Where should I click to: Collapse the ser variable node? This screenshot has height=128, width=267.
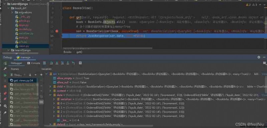46,74
